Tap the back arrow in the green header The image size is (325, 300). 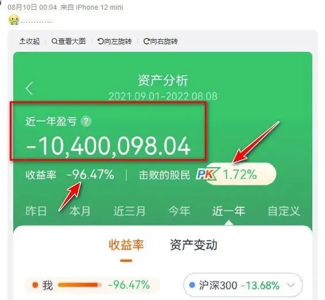29,89
